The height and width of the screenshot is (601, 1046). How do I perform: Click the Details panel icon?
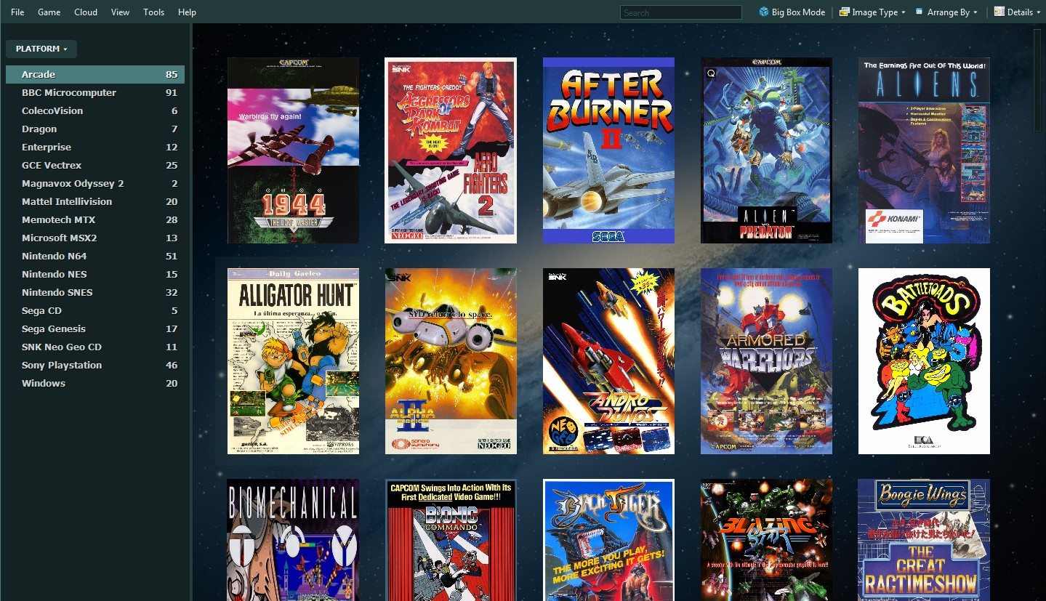click(999, 12)
